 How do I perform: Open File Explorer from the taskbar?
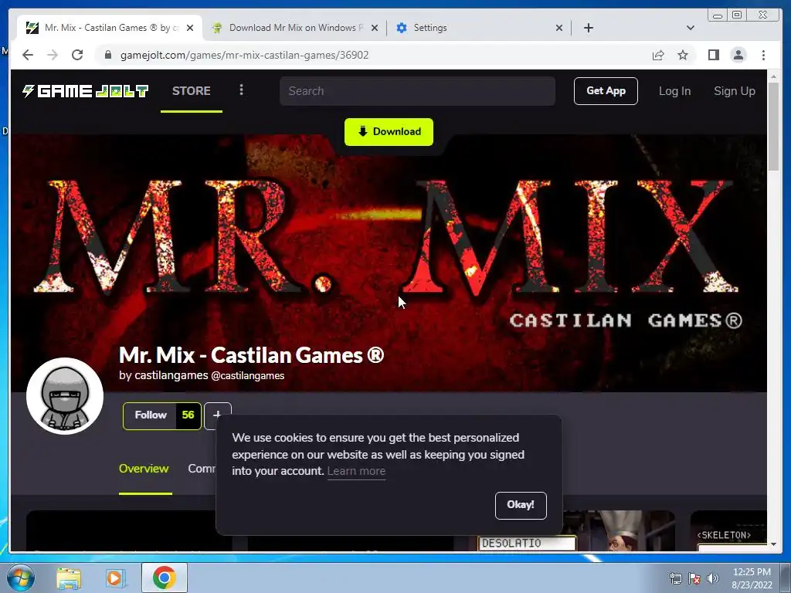pos(69,578)
